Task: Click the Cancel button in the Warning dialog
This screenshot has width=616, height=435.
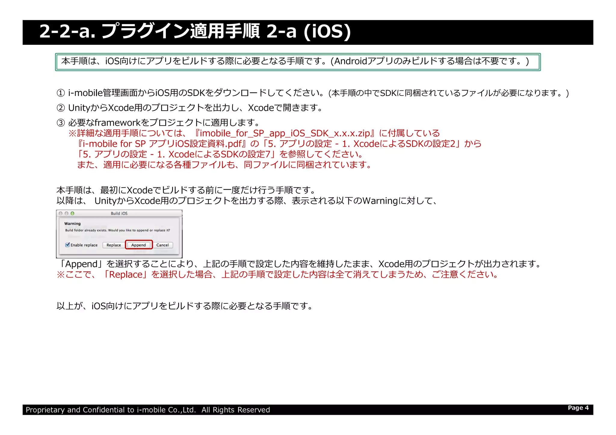Action: pos(163,245)
